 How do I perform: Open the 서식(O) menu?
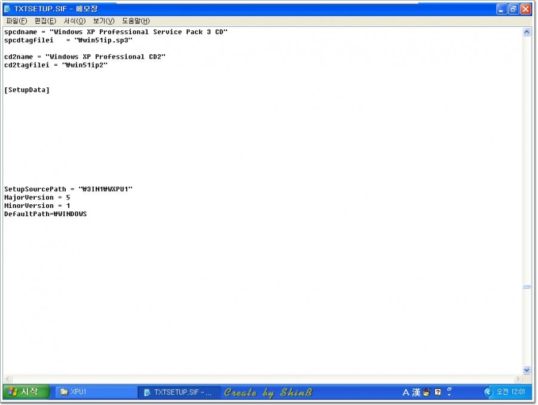pos(75,21)
